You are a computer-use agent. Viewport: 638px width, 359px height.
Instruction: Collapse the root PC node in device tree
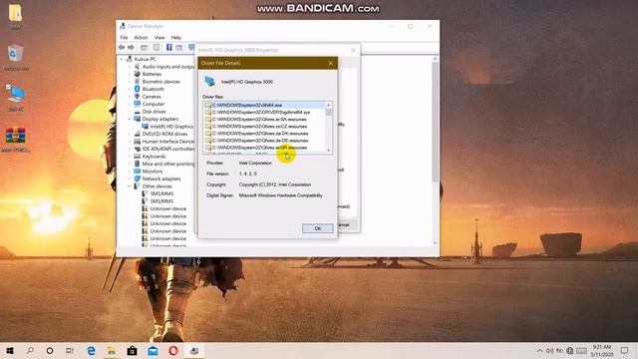(122, 59)
